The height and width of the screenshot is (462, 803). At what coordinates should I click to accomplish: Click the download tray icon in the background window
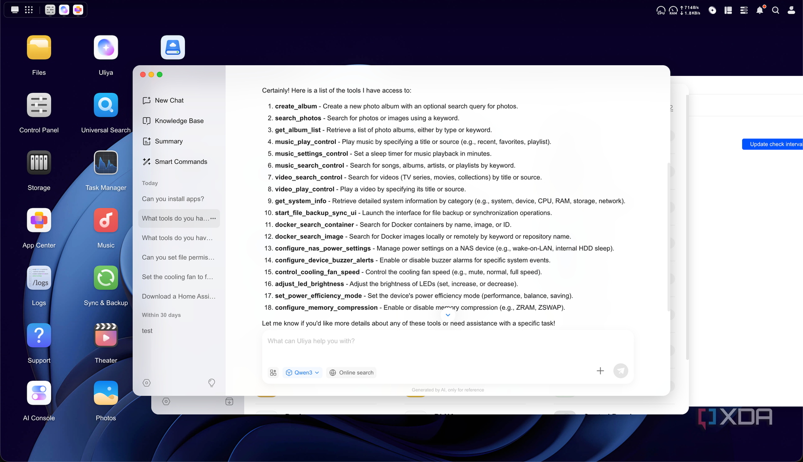(x=229, y=401)
